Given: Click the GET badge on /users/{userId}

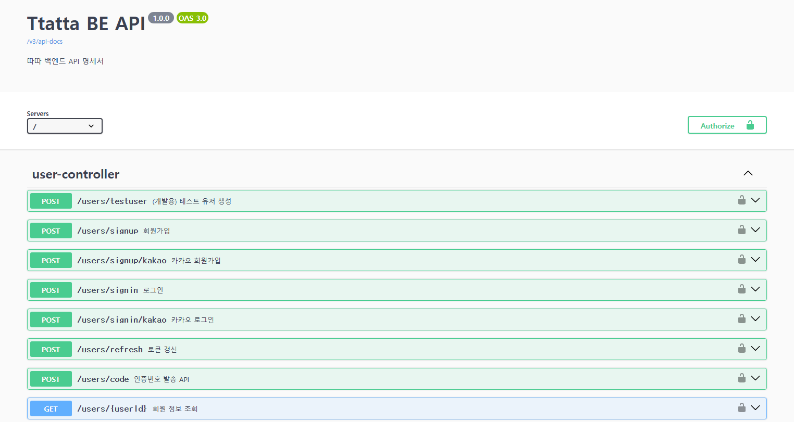Looking at the screenshot, I should click(x=51, y=408).
